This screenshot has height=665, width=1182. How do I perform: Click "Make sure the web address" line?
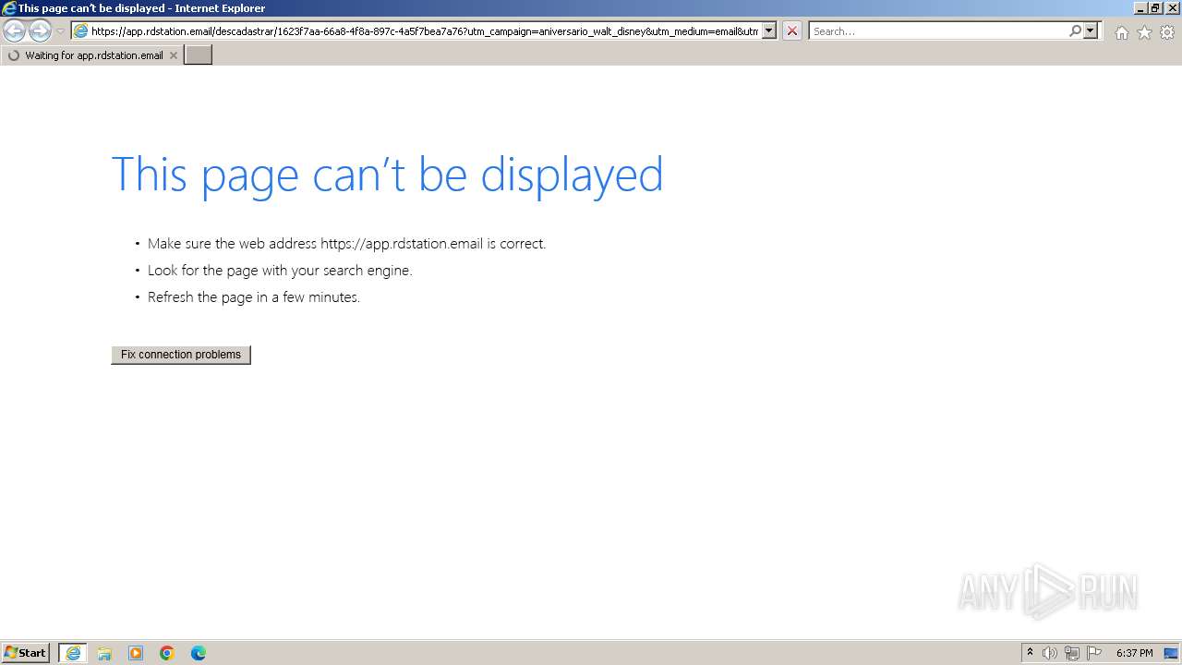click(346, 244)
